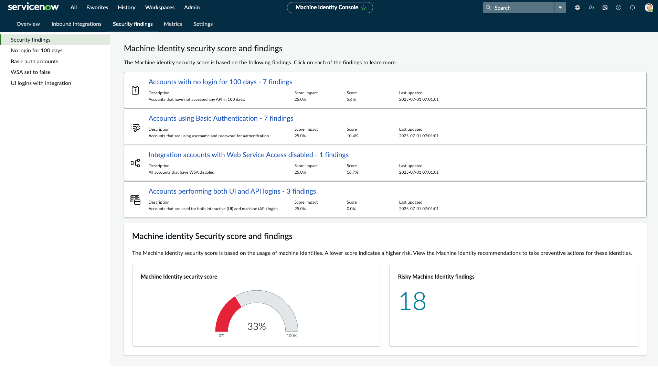Click the 33% gauge value

pyautogui.click(x=257, y=326)
